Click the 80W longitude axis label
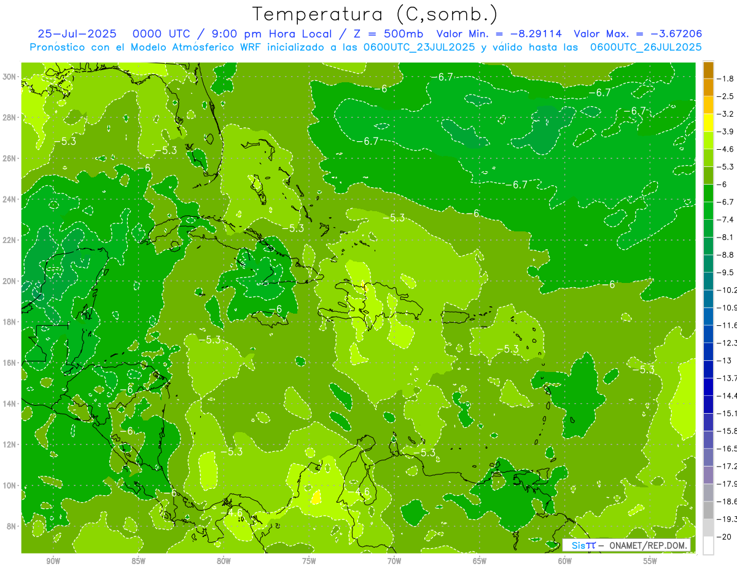Screen dimensions: 737x569 224,561
